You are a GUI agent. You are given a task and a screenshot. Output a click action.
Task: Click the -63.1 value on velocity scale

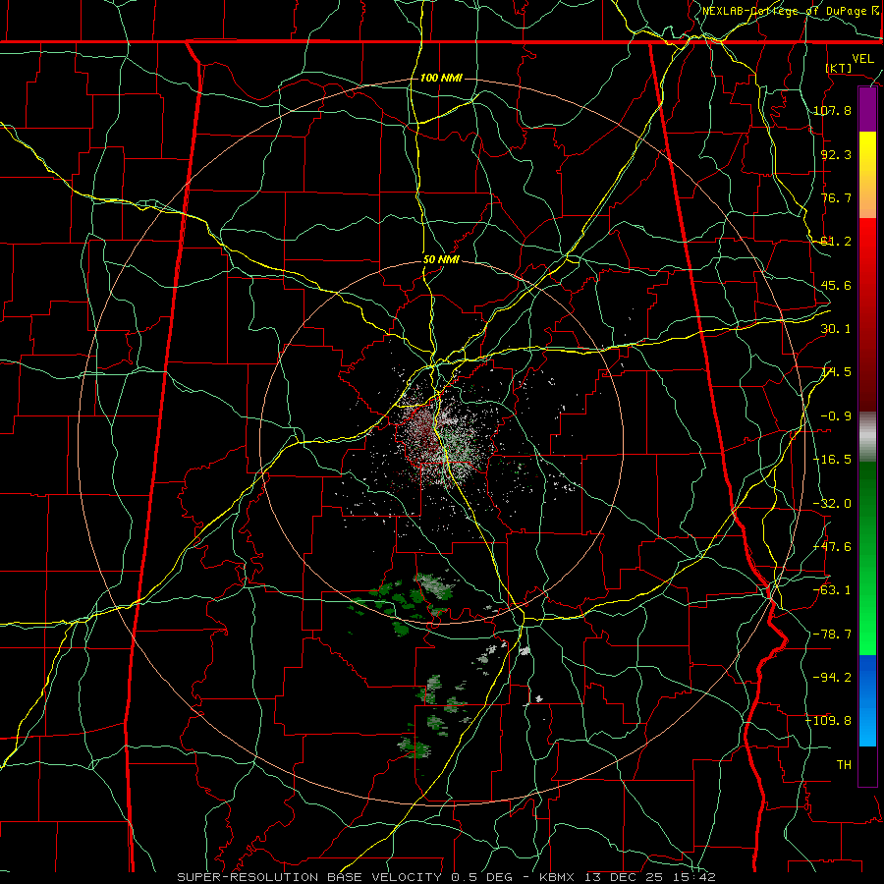tap(832, 590)
